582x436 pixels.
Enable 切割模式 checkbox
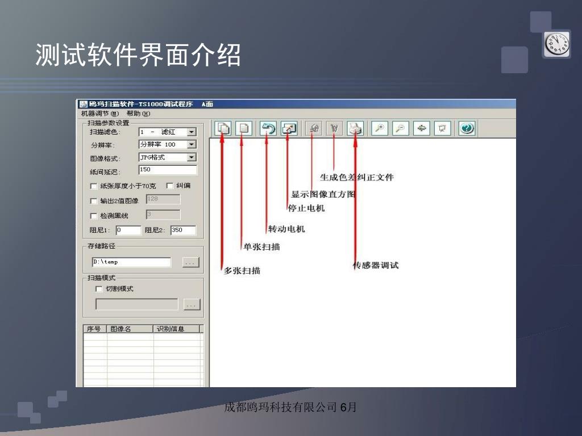pyautogui.click(x=99, y=289)
